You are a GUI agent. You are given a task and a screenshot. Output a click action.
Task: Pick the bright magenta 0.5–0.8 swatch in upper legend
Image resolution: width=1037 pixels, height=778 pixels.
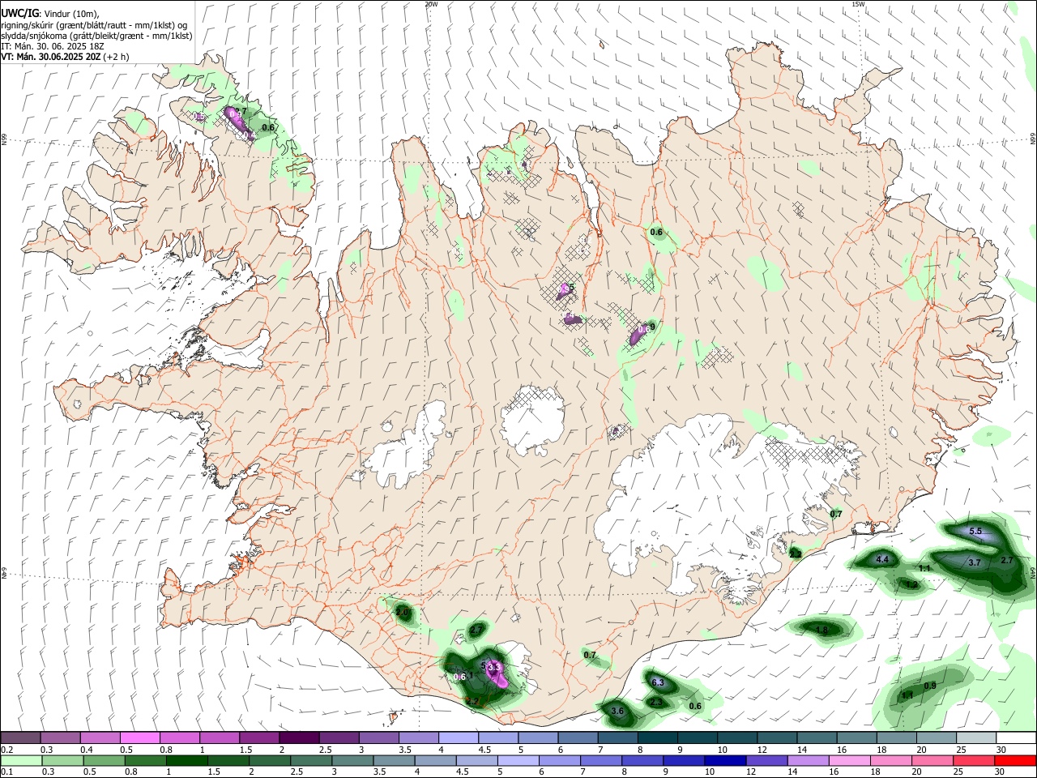coord(139,737)
